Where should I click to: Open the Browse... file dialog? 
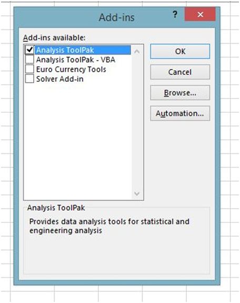[180, 93]
